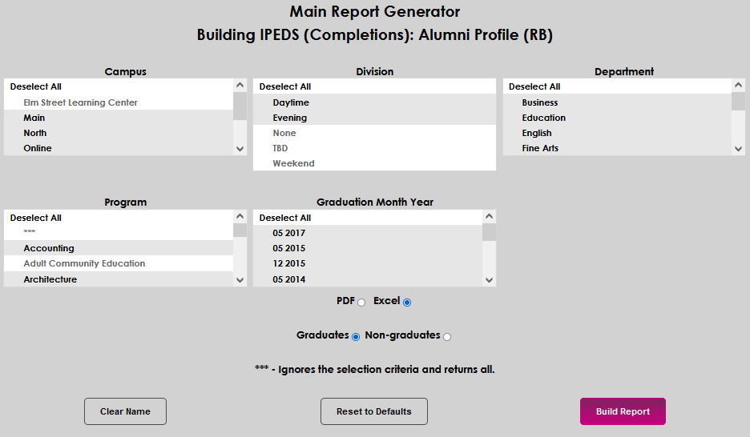Choose the Graduates radio option

pyautogui.click(x=356, y=337)
